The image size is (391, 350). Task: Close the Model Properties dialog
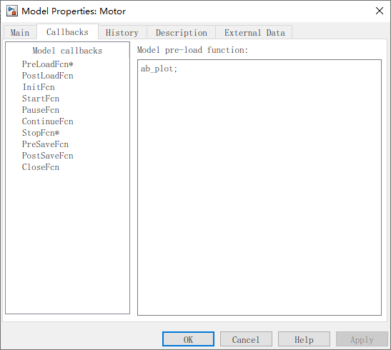[x=380, y=11]
